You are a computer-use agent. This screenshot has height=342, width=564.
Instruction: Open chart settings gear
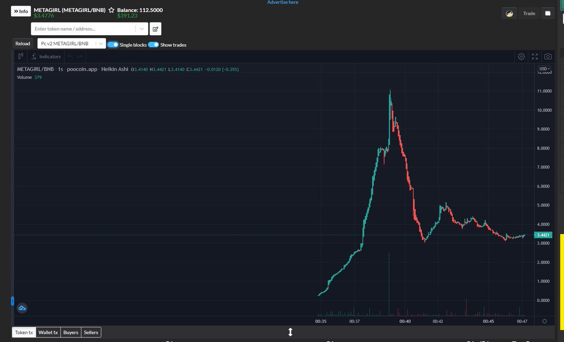coord(521,56)
